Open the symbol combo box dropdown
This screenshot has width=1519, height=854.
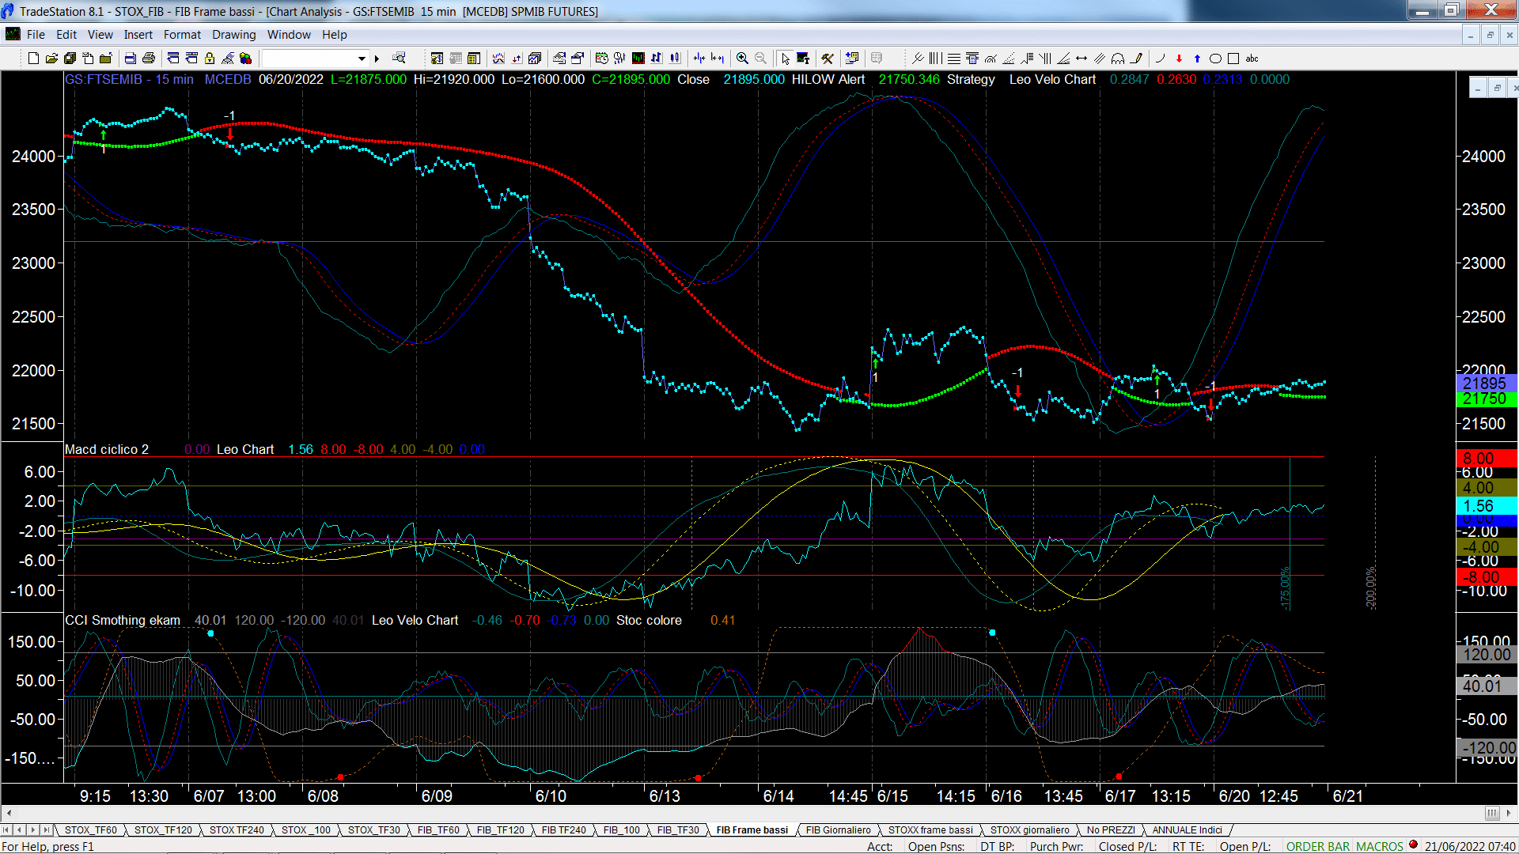pyautogui.click(x=362, y=59)
